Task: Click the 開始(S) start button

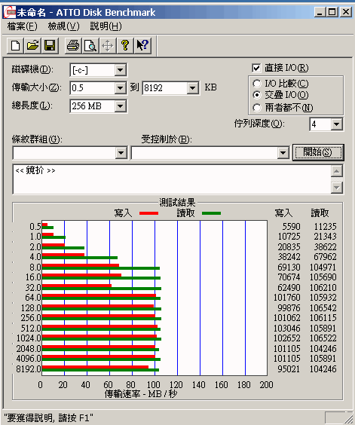Action: click(x=318, y=152)
